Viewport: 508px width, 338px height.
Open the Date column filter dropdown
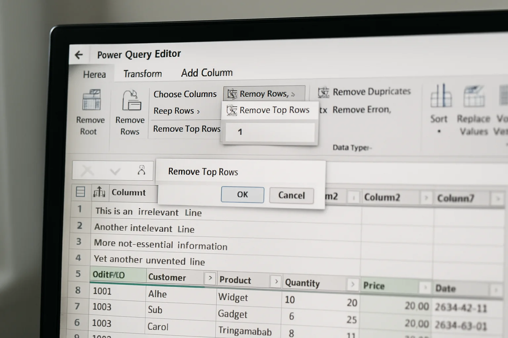(495, 290)
